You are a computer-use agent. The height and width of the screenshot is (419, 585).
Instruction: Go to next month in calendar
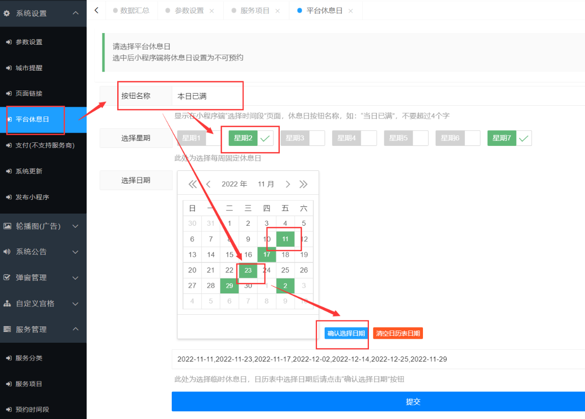coord(287,184)
